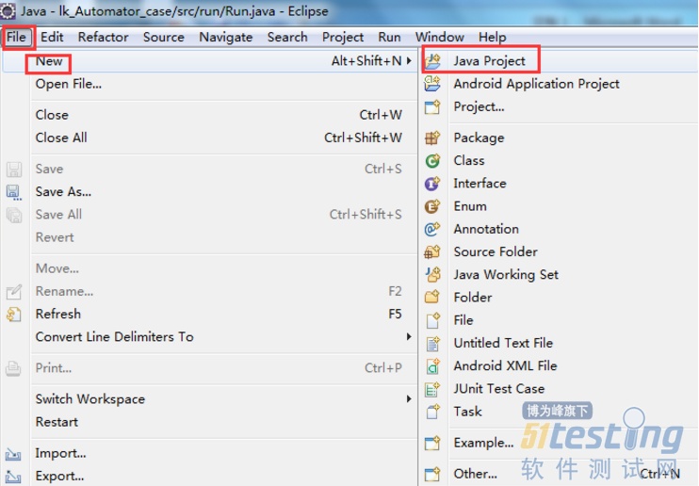Click the Ctrl+Shift+W shortcut text
The height and width of the screenshot is (486, 699).
tap(363, 138)
